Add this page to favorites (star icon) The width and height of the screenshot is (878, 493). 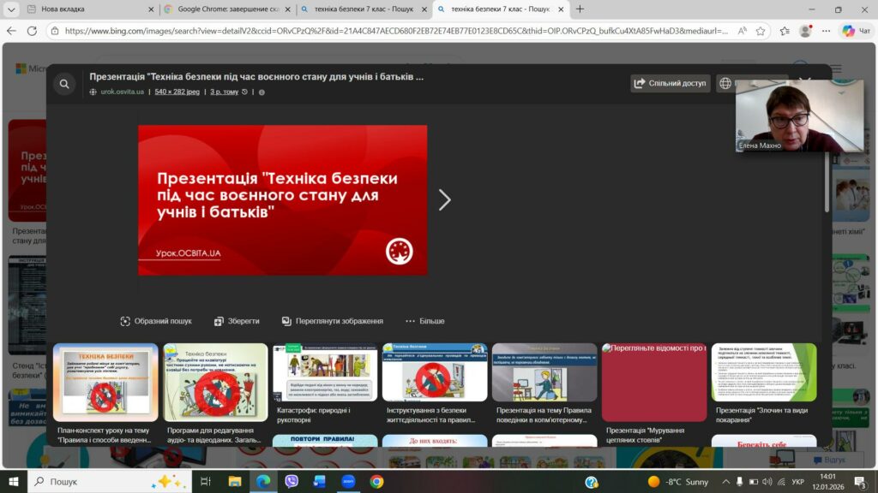point(761,31)
